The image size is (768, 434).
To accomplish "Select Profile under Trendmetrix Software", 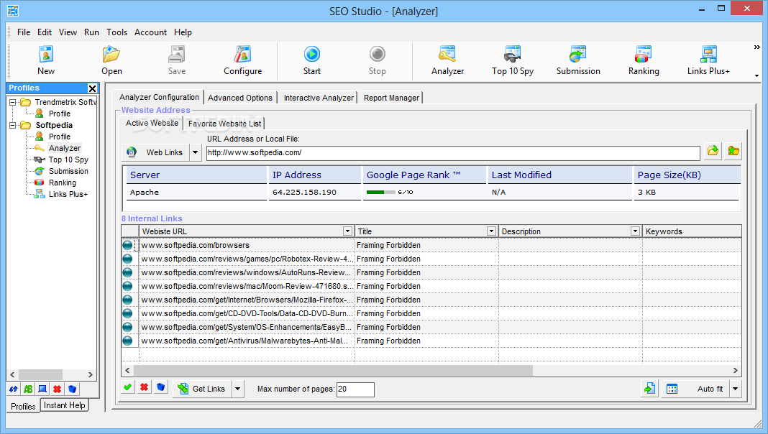I will point(59,114).
